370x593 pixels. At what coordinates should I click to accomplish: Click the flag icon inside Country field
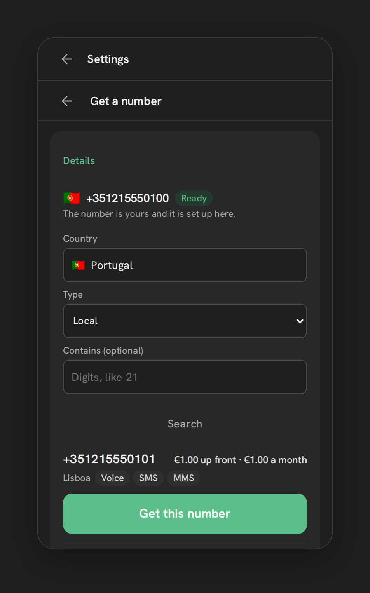(78, 265)
